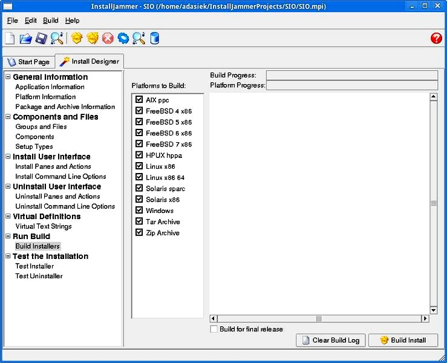The image size is (447, 363).
Task: Uncheck the Solaris sparc platform
Action: pyautogui.click(x=139, y=188)
